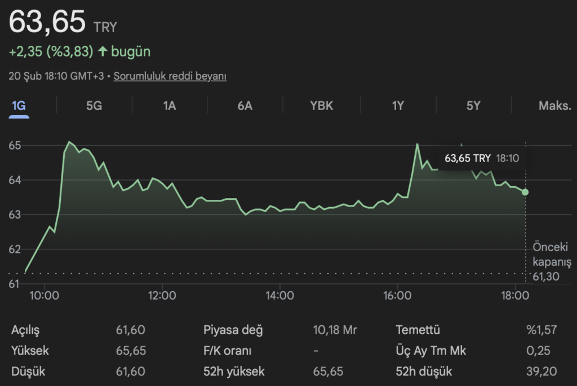Image resolution: width=577 pixels, height=386 pixels.
Task: Switch to the 1Y one-year chart
Action: point(398,106)
